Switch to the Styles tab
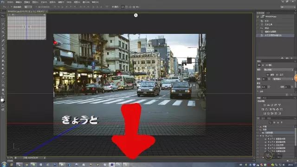The image size is (297, 167). click(x=265, y=98)
